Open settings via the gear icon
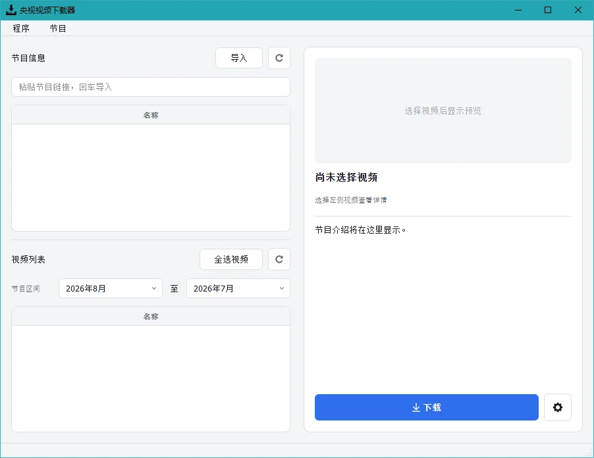The image size is (594, 458). (558, 407)
